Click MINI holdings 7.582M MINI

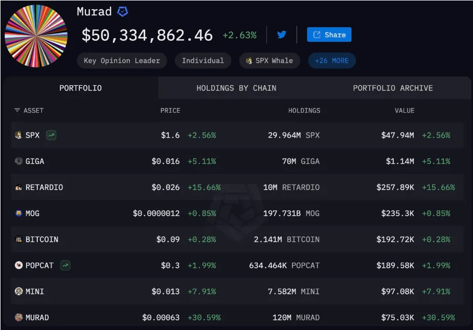294,292
